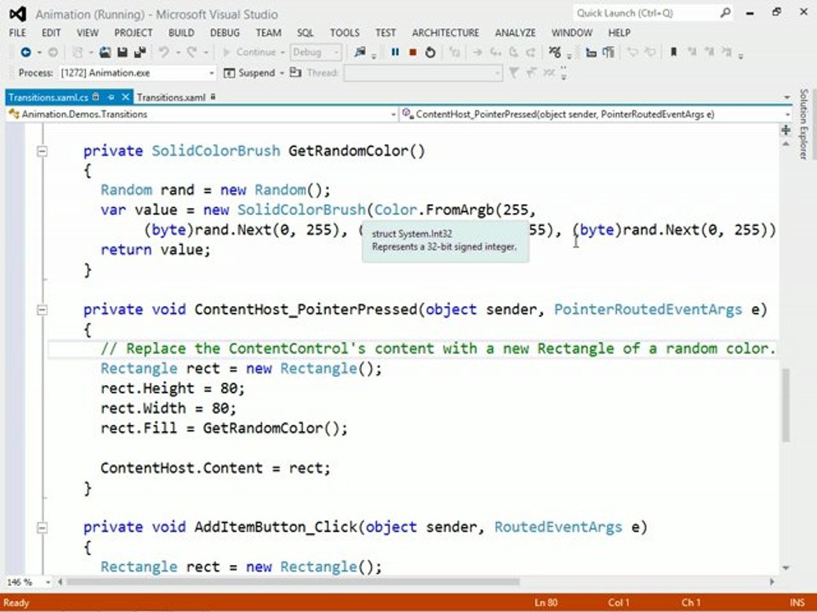This screenshot has width=817, height=612.
Task: Pin the Transitions.xaml.cs tab
Action: tap(111, 97)
